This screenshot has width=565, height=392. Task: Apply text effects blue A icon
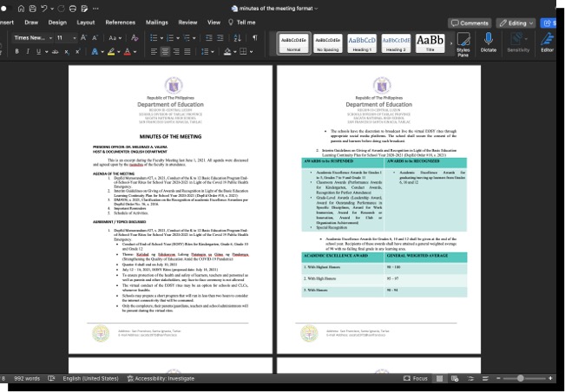(95, 52)
